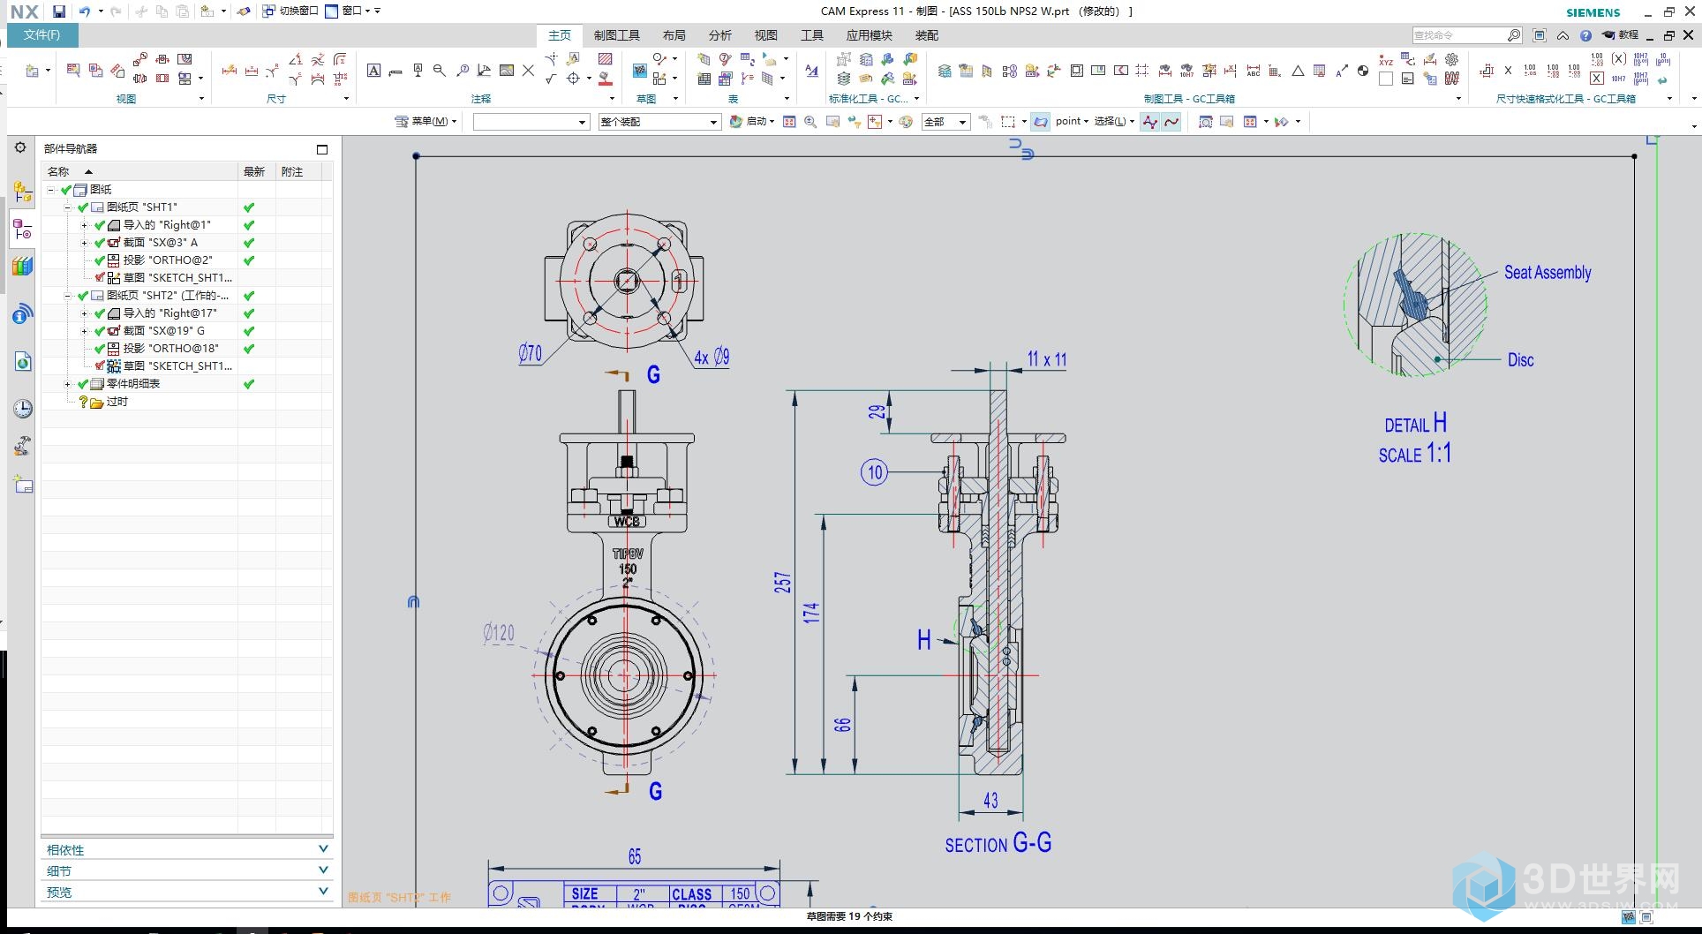Open the HD3D Tools info sidebar tab

(x=23, y=313)
